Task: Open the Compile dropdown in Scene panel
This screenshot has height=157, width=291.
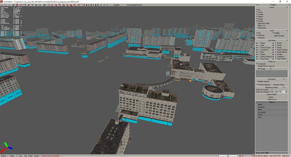Action: [260, 14]
